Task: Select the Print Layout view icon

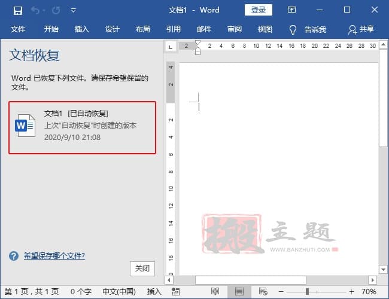Action: coord(239,292)
